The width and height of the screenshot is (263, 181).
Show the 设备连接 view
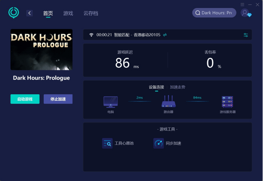(156, 87)
